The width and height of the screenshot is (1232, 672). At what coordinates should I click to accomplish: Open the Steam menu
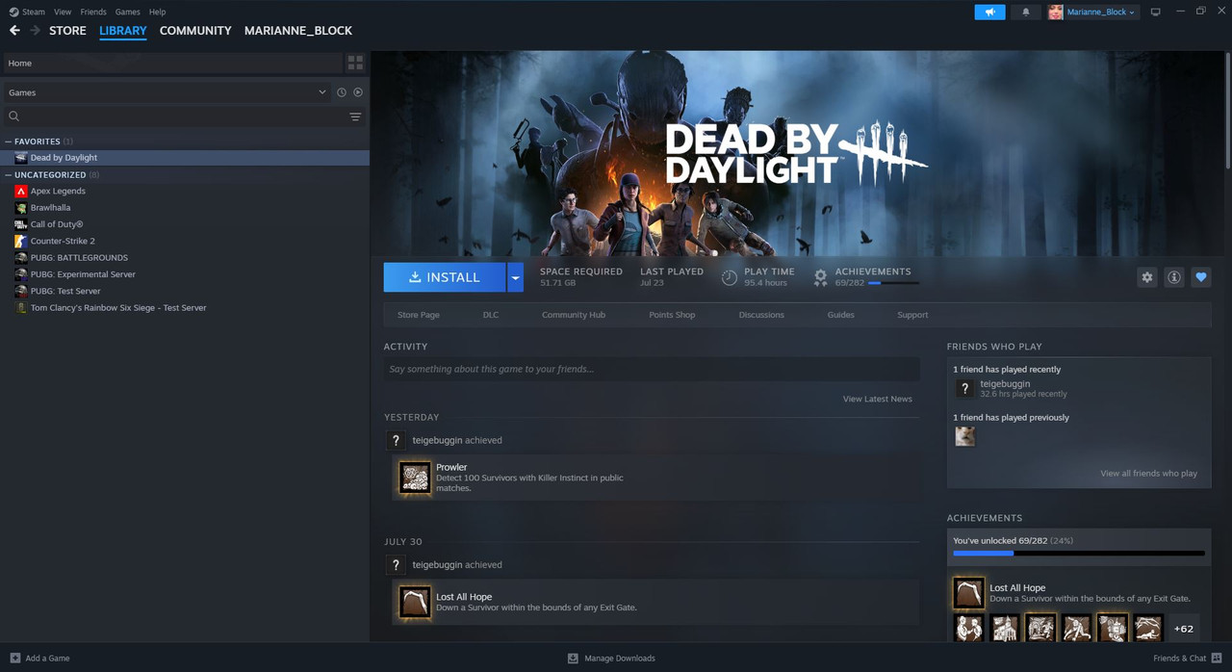(x=34, y=12)
